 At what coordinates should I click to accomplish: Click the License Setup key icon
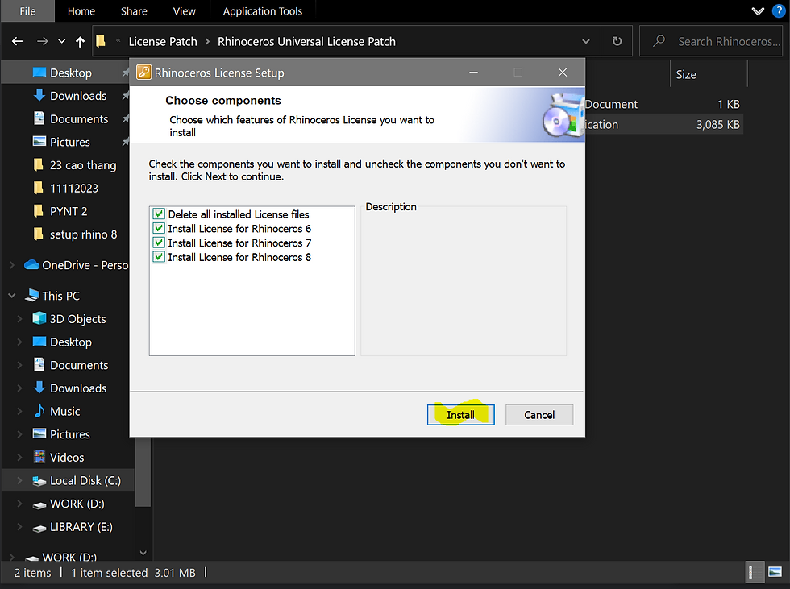[144, 73]
